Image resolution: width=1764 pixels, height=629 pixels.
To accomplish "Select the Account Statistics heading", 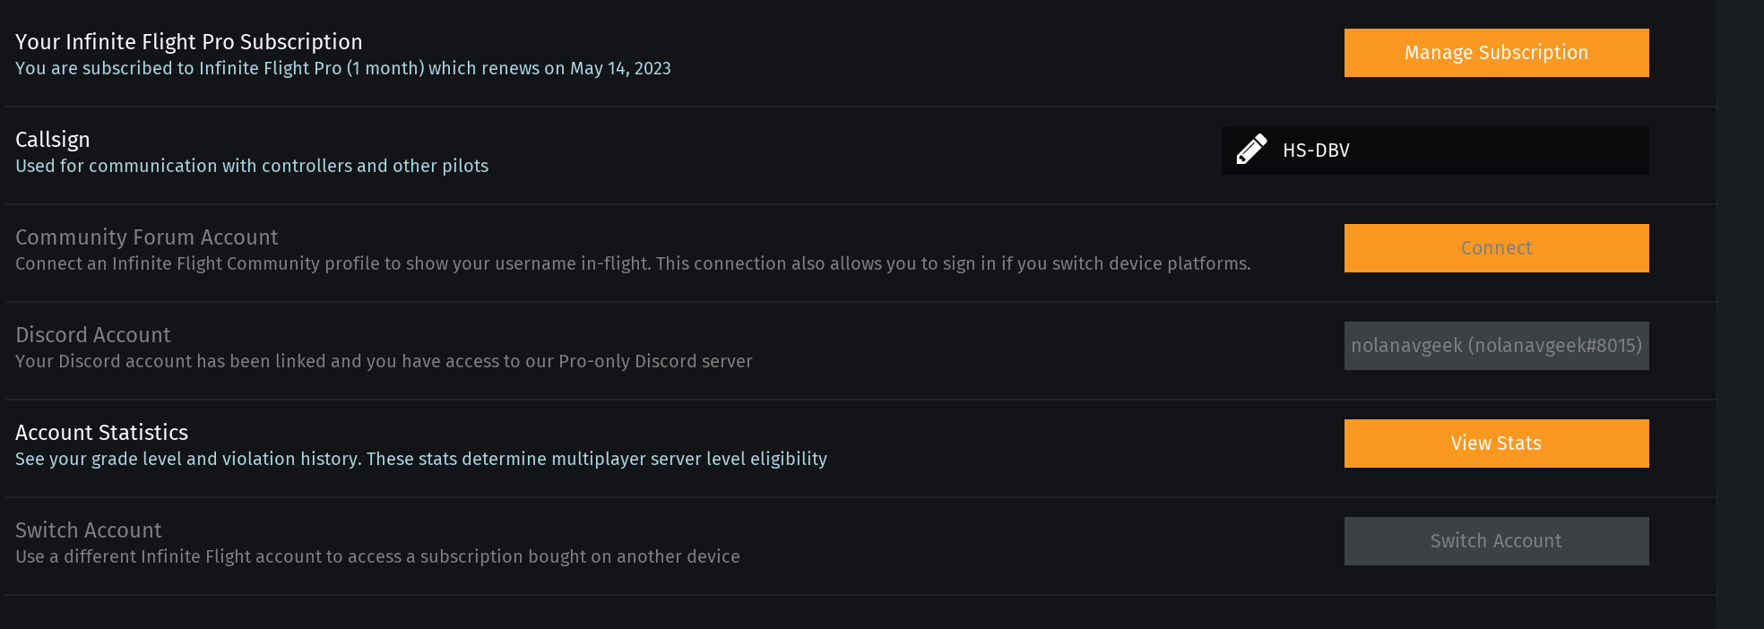I will [102, 433].
